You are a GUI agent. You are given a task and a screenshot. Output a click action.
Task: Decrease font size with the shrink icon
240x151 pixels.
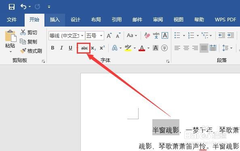coord(118,36)
